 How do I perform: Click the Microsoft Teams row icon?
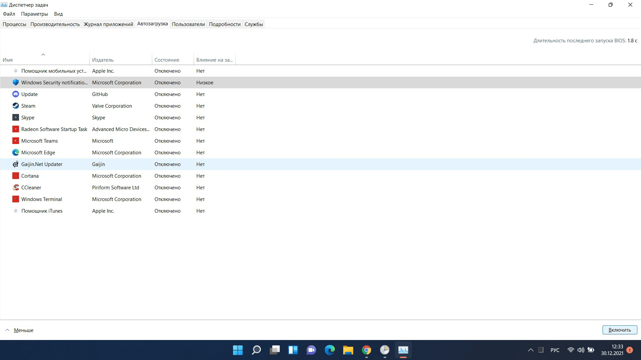click(16, 141)
